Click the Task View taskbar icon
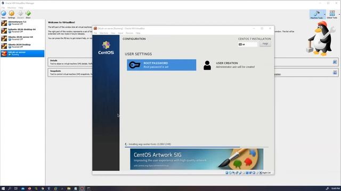The image size is (341, 191). 16,189
